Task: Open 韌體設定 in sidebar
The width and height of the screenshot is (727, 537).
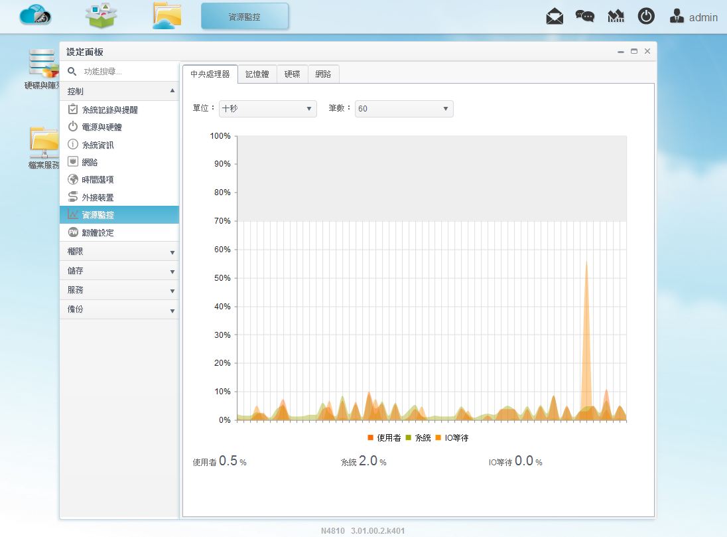Action: click(119, 232)
